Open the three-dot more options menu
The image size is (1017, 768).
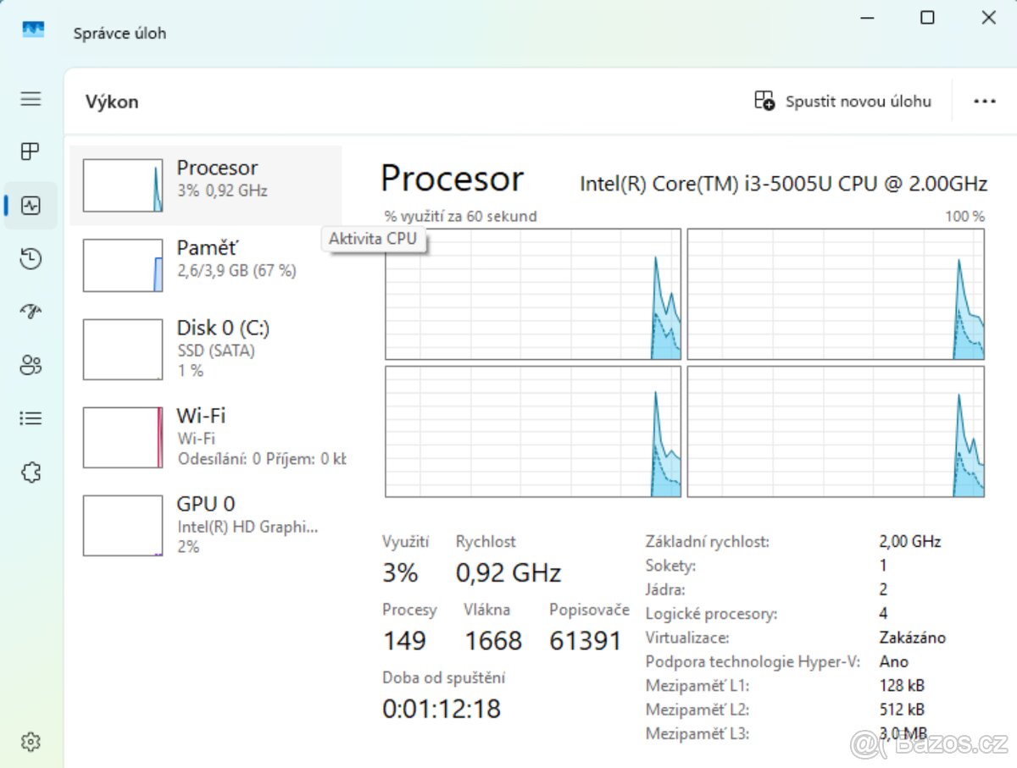click(985, 101)
